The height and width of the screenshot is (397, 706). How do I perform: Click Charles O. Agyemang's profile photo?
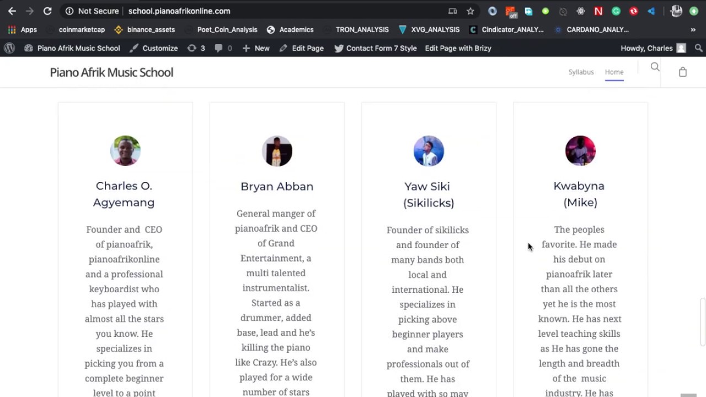125,151
